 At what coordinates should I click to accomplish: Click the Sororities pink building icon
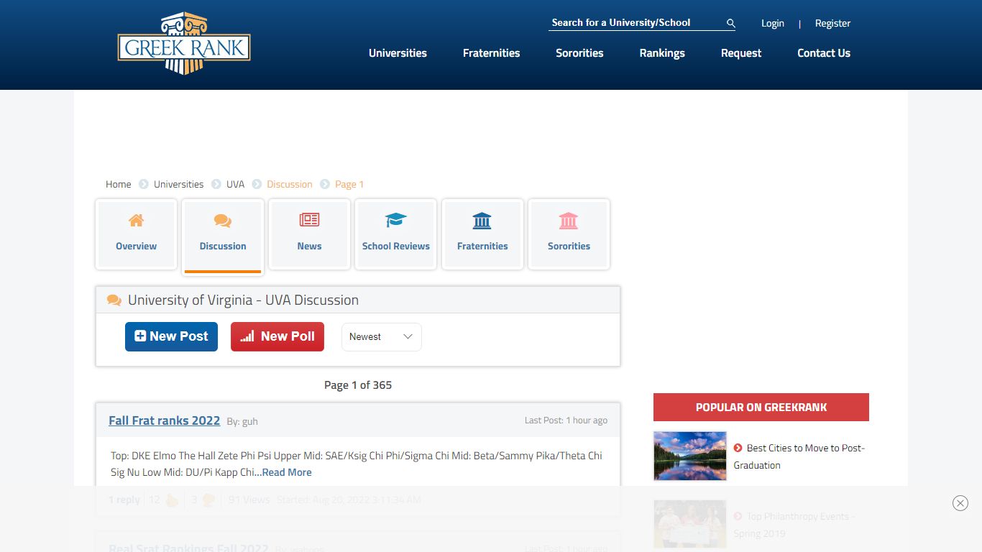click(569, 220)
